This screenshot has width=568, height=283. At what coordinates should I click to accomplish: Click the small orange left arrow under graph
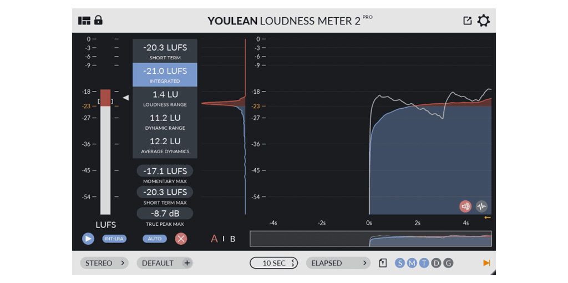click(x=487, y=218)
